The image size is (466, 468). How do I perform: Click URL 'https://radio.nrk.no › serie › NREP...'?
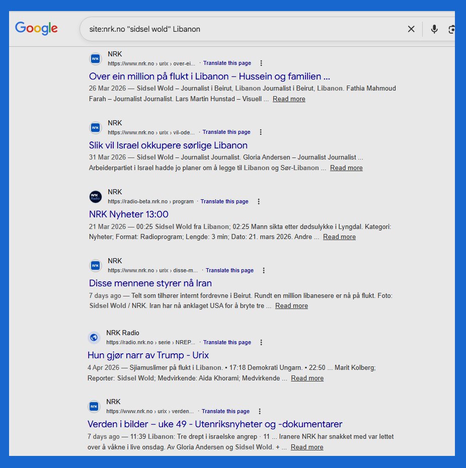[x=150, y=342]
